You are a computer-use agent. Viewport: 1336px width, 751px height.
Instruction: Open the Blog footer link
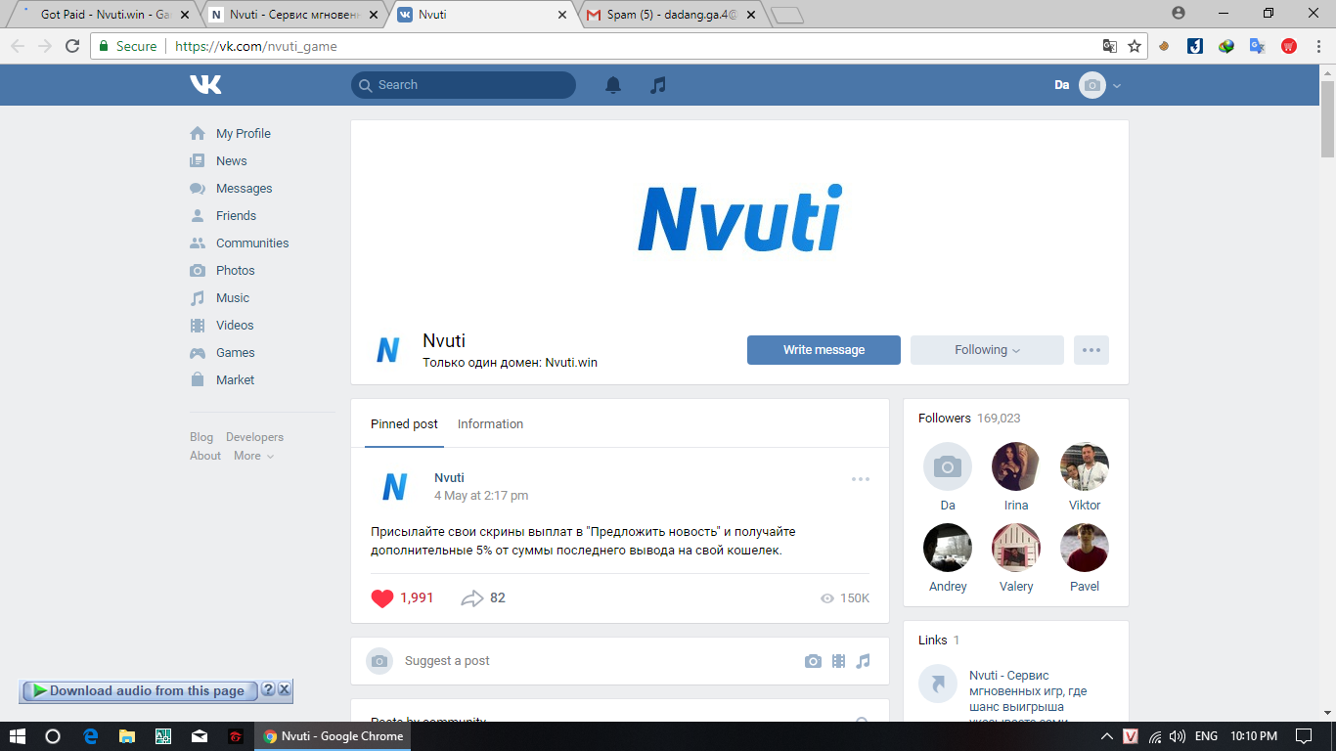(201, 437)
